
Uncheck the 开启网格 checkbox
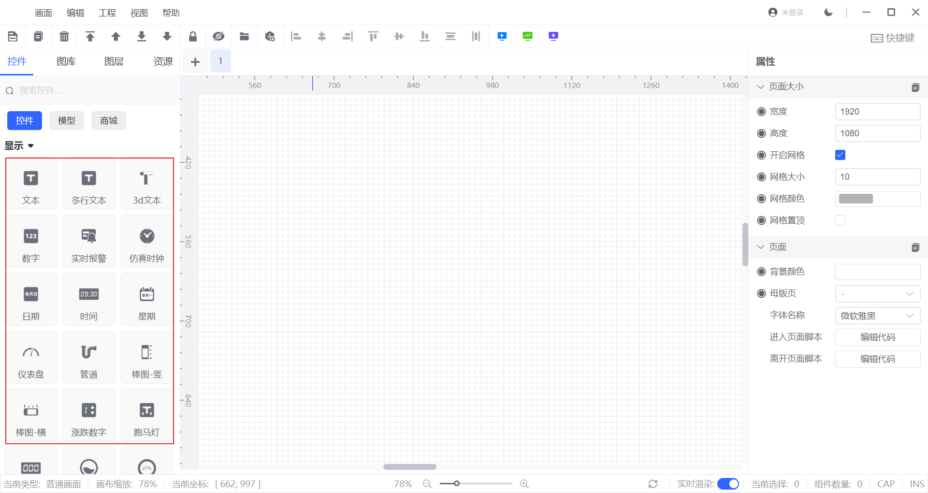[x=840, y=155]
